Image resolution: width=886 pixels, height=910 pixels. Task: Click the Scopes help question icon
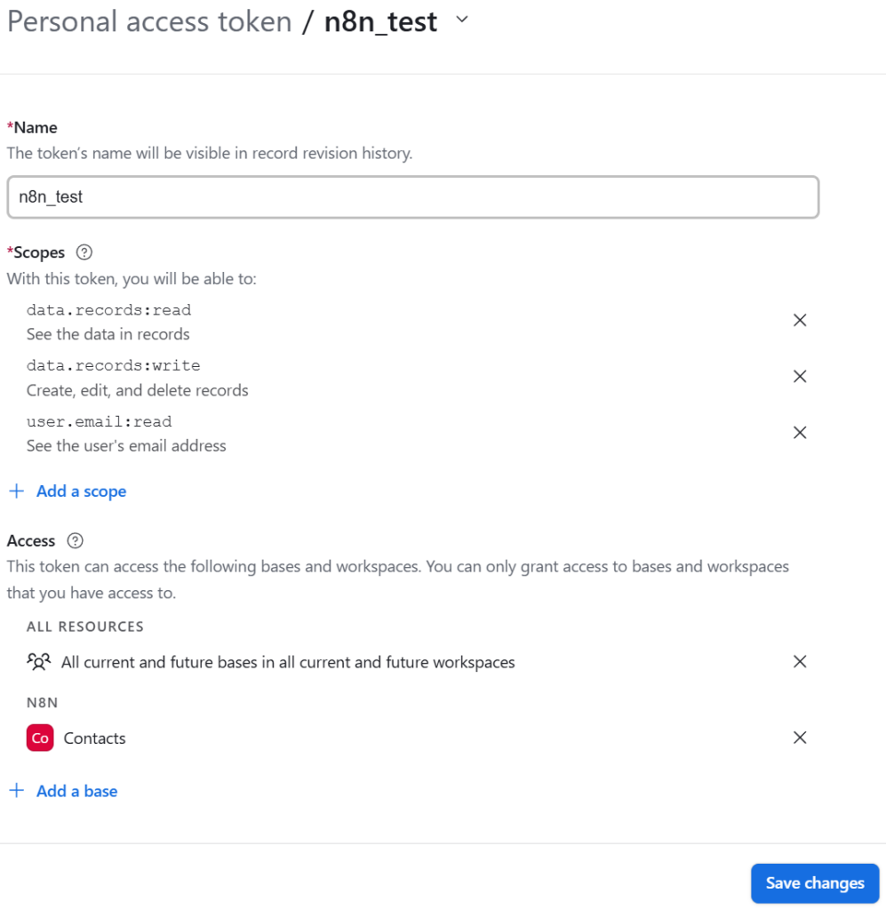click(x=84, y=252)
